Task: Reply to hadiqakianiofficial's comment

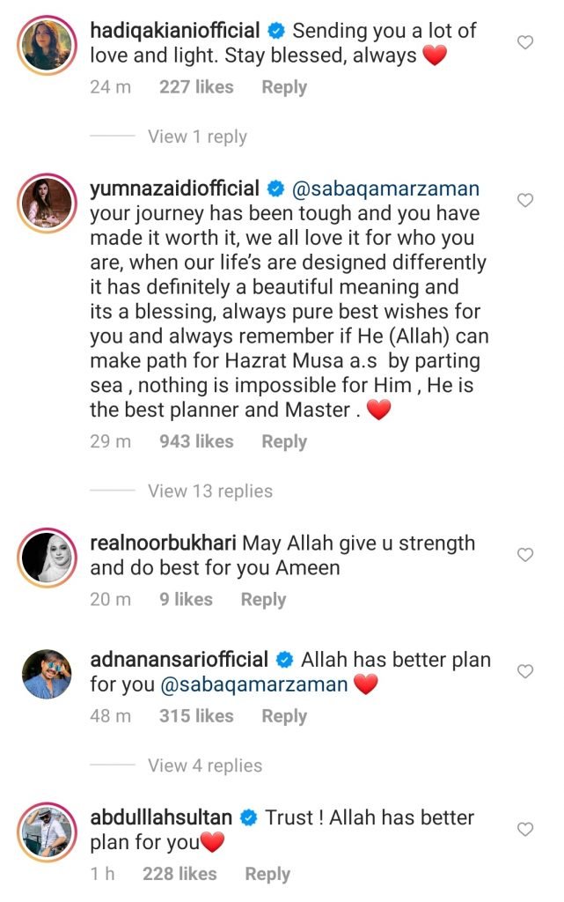Action: click(x=284, y=87)
